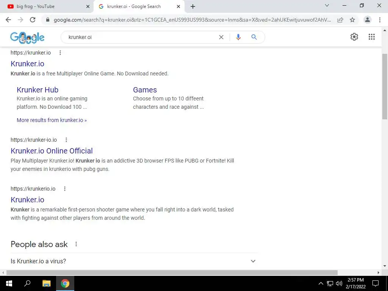Open the notification center
Viewport: 388px width, 291px height.
coord(375,283)
